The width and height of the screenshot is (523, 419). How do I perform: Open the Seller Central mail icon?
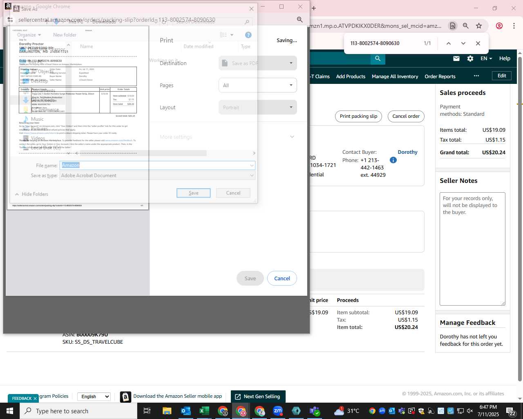456,59
